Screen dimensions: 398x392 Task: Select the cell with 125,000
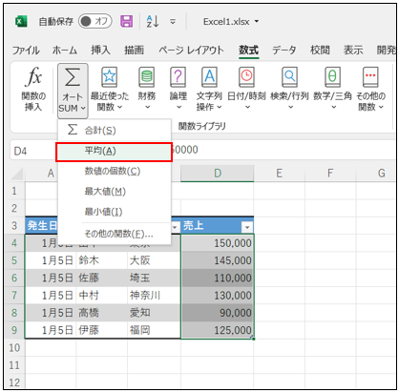[218, 330]
